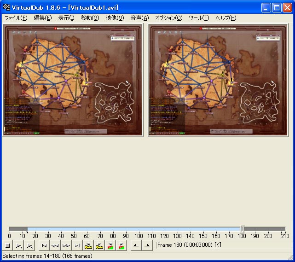Jump to the start of video
Screen dimensions: 295x262
[44, 245]
